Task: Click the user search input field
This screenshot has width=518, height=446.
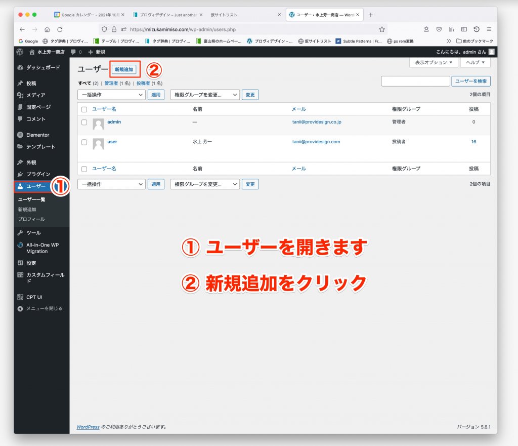Action: pyautogui.click(x=415, y=81)
